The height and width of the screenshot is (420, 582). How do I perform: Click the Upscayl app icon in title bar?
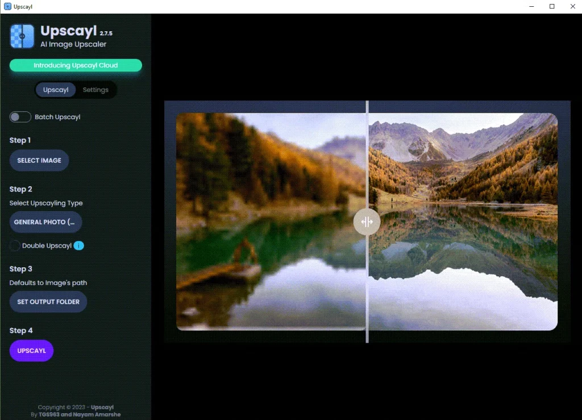[7, 7]
